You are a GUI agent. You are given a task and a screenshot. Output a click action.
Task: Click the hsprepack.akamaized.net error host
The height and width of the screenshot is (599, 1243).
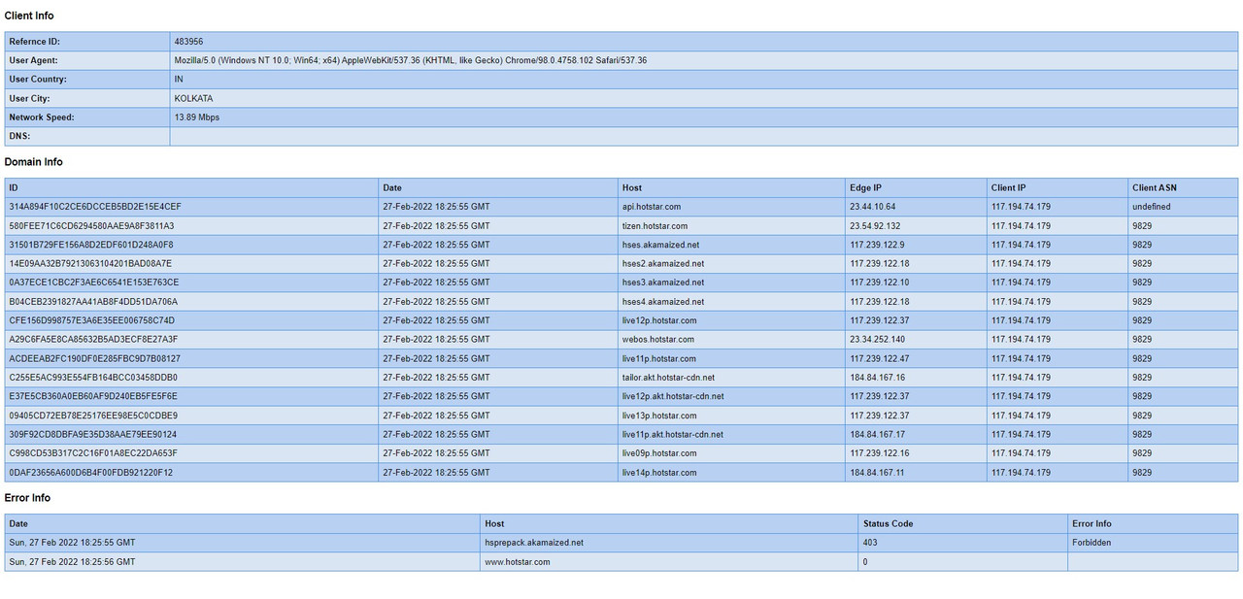[534, 543]
